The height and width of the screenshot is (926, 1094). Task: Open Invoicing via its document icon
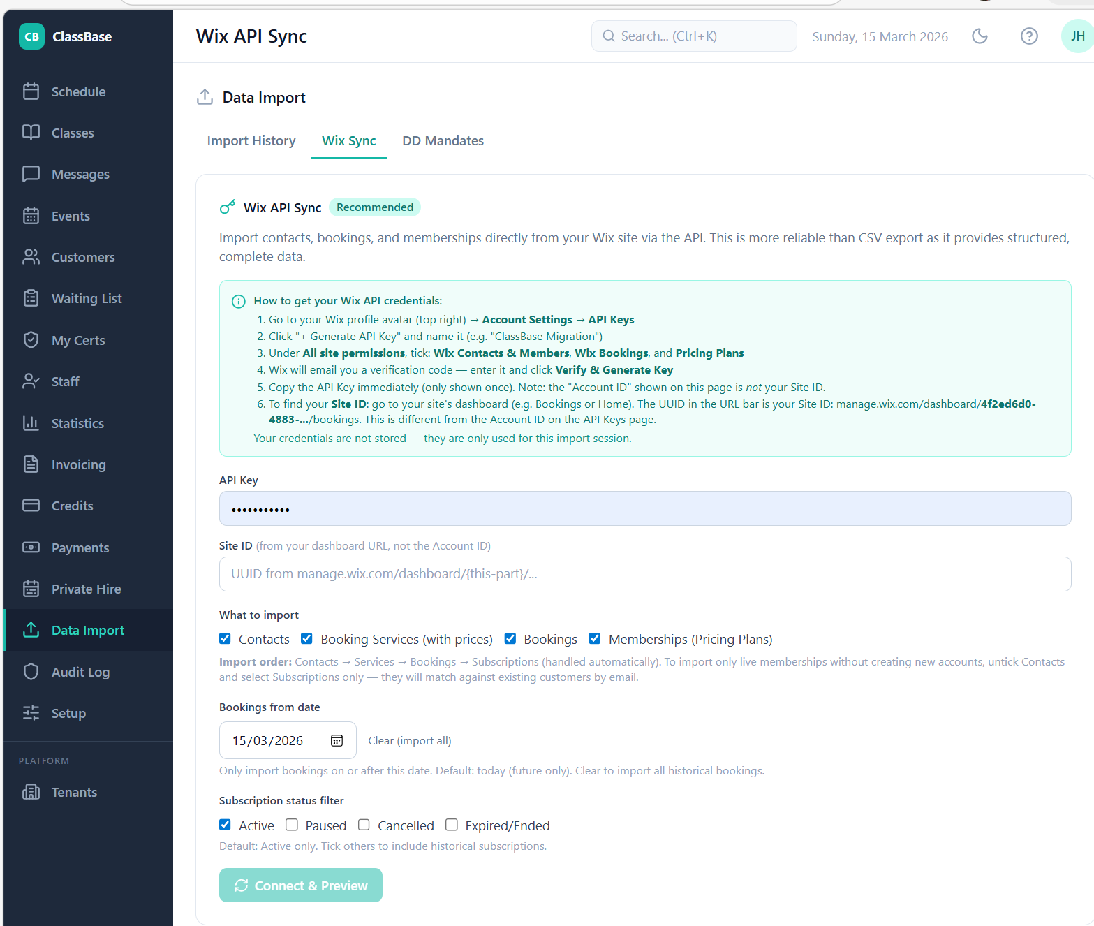tap(31, 464)
